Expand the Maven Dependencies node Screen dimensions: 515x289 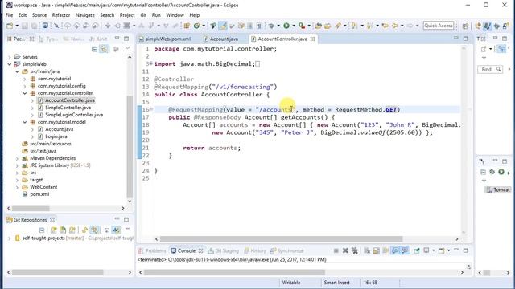tap(17, 158)
